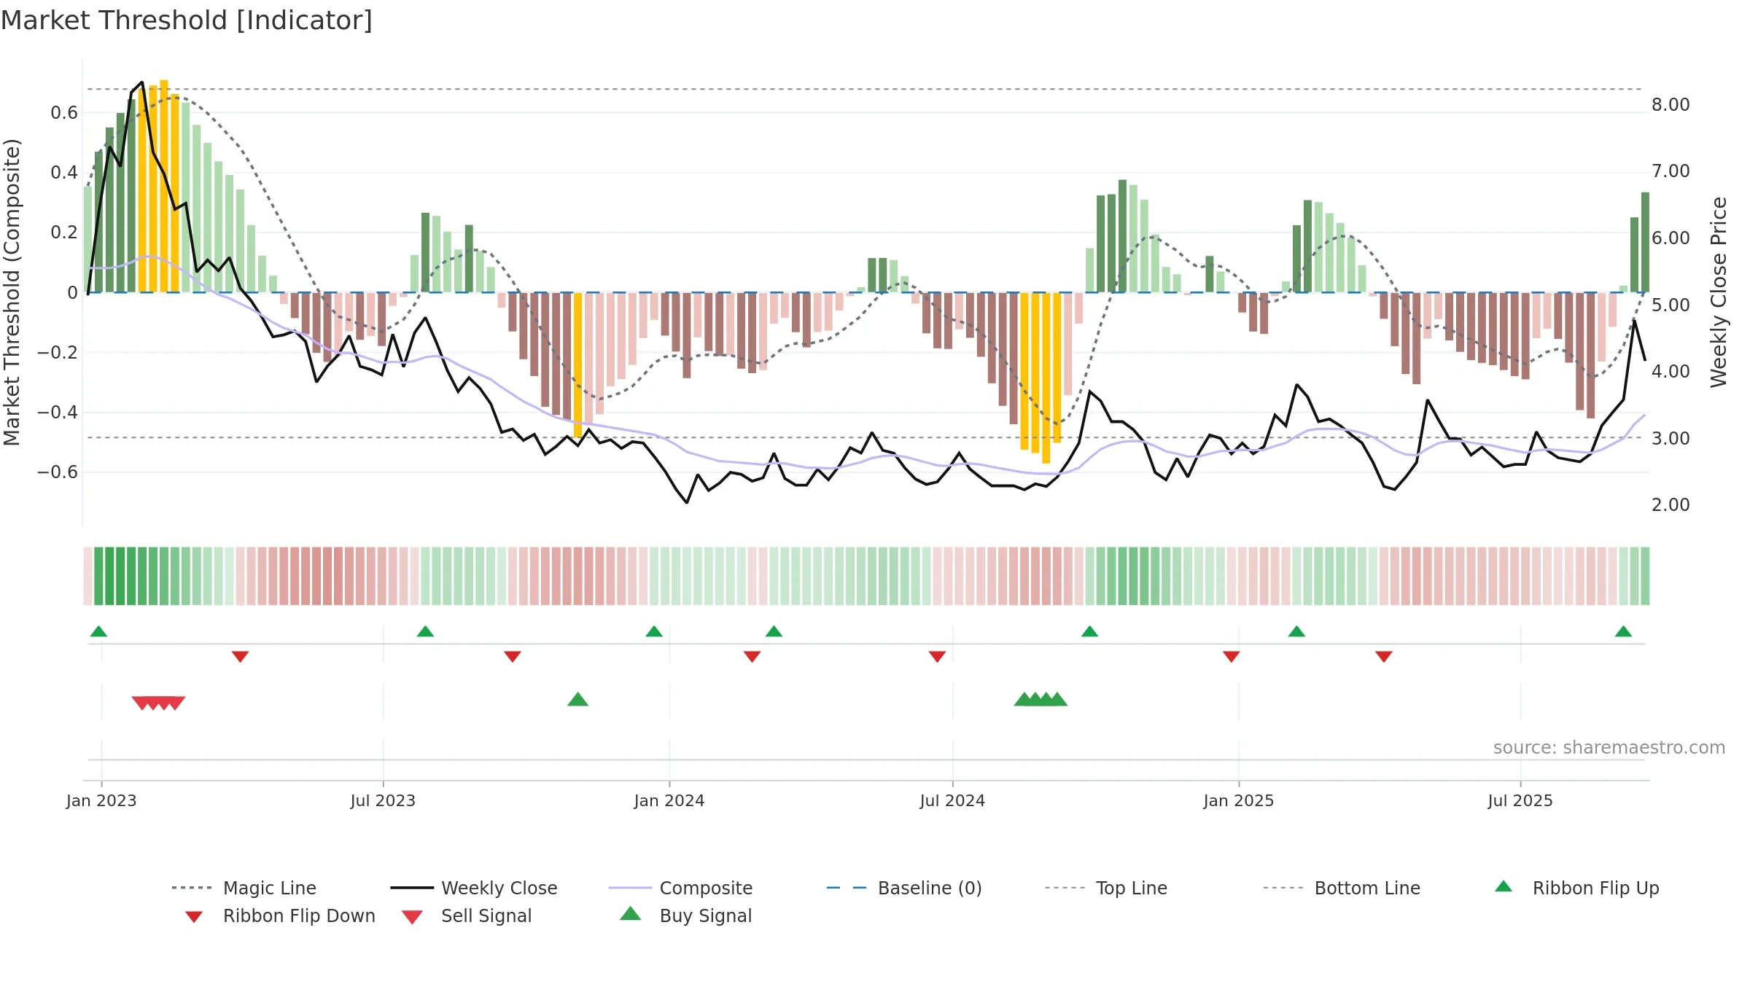Viewport: 1750px width, 984px height.
Task: Click the Jul 2024 x-axis label
Action: pos(952,800)
